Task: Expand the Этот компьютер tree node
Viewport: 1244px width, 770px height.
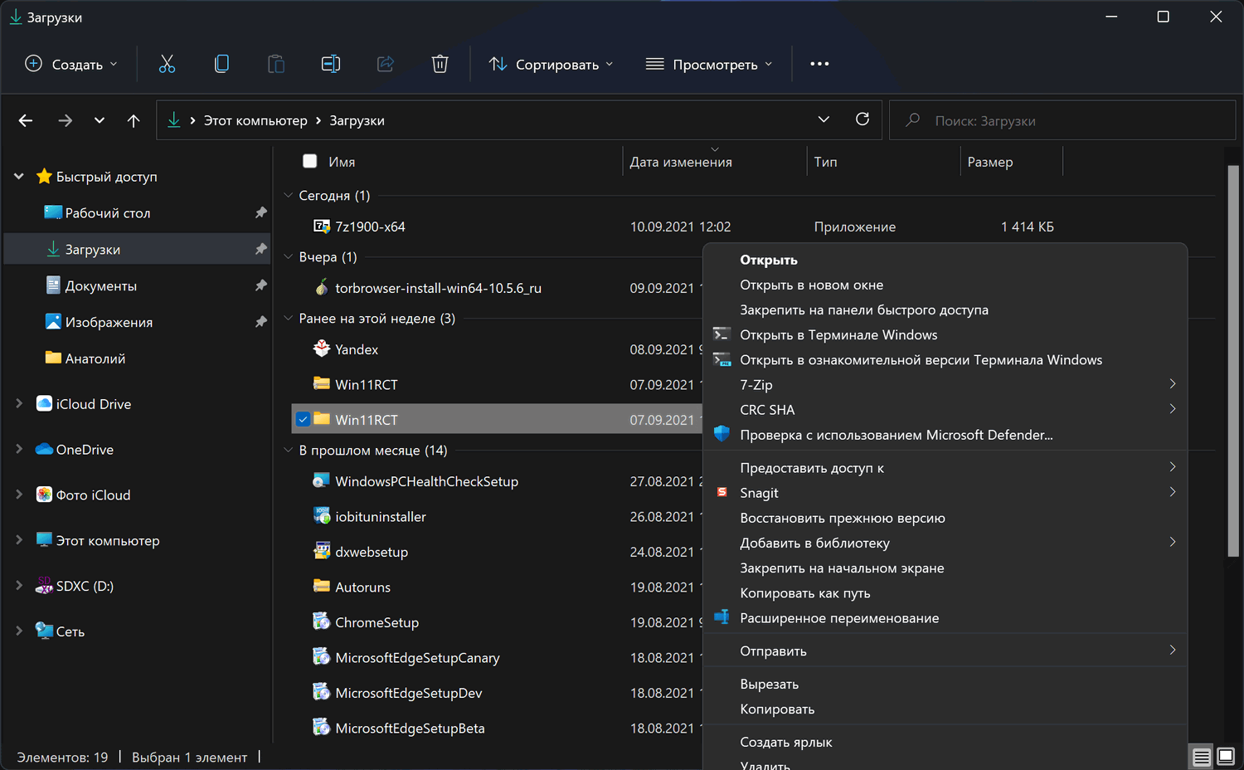Action: point(19,540)
